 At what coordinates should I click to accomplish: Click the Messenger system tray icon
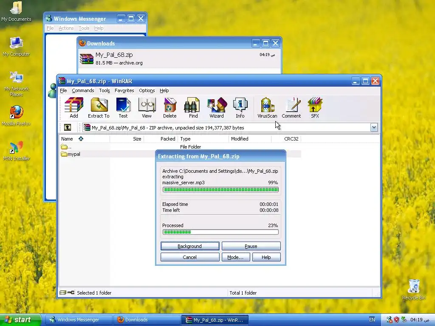click(x=389, y=320)
